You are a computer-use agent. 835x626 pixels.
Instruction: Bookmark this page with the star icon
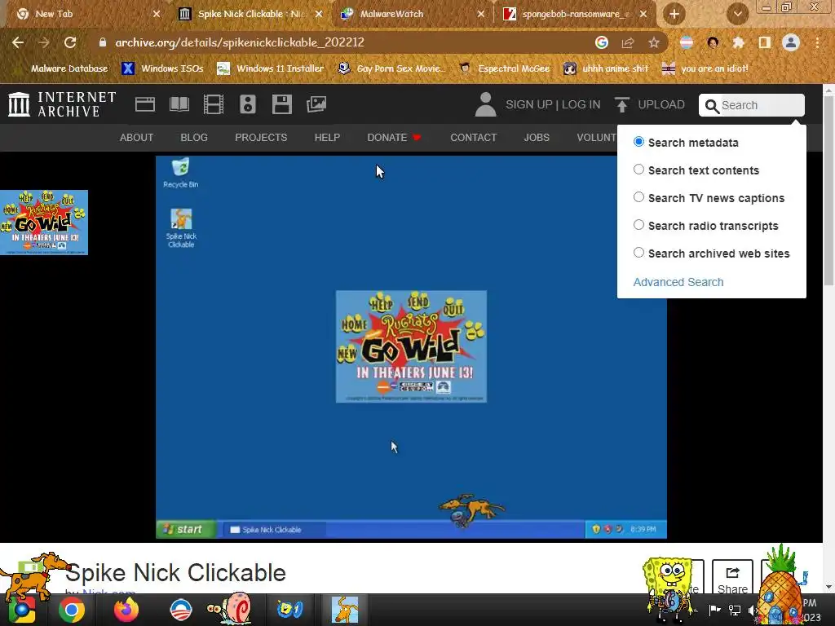click(654, 42)
